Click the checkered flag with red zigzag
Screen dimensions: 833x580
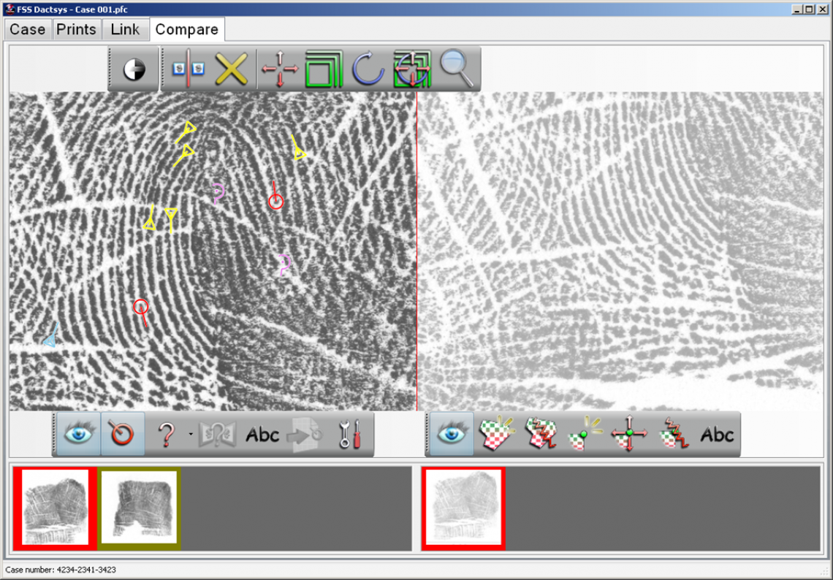pos(540,434)
